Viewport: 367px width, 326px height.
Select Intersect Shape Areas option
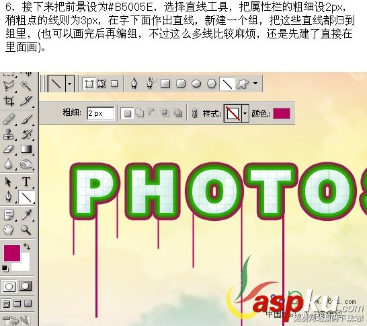[165, 113]
